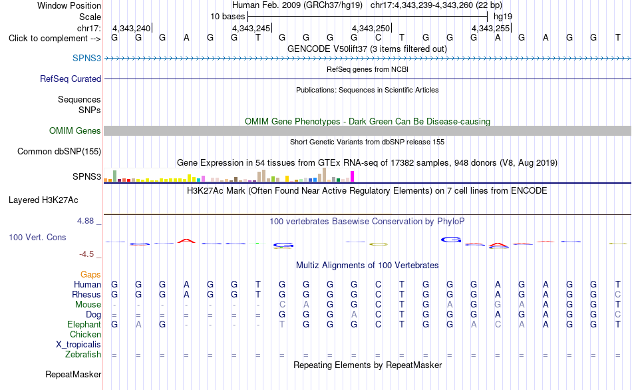The width and height of the screenshot is (632, 390).
Task: Click the gray OMIM Genes item bar
Action: (367, 130)
